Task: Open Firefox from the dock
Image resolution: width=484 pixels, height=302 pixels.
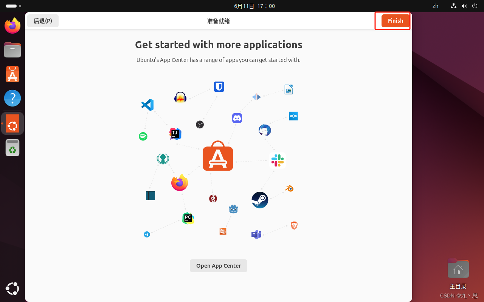Action: pyautogui.click(x=12, y=26)
